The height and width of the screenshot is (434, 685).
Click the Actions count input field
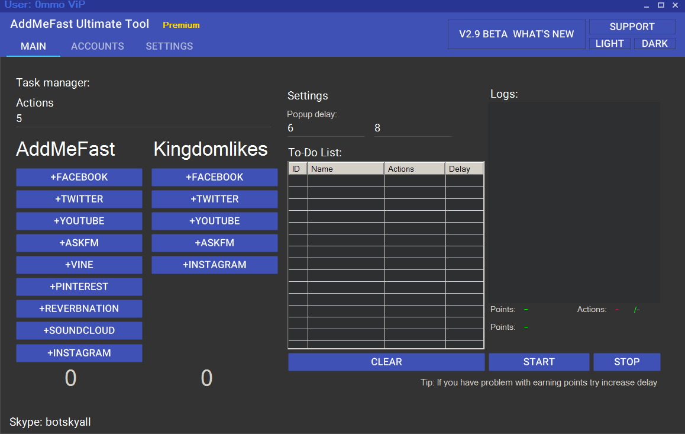[143, 118]
